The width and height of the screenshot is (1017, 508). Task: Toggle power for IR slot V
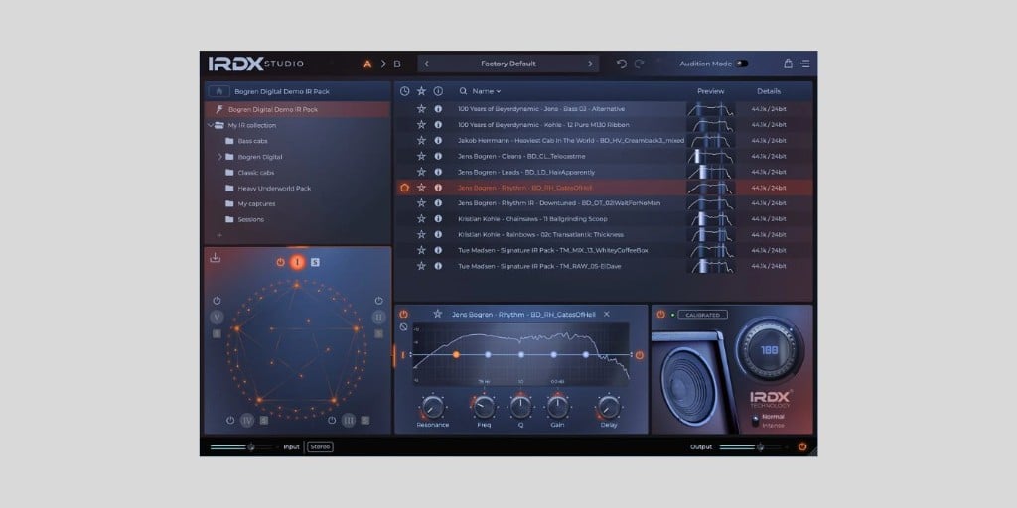point(217,301)
